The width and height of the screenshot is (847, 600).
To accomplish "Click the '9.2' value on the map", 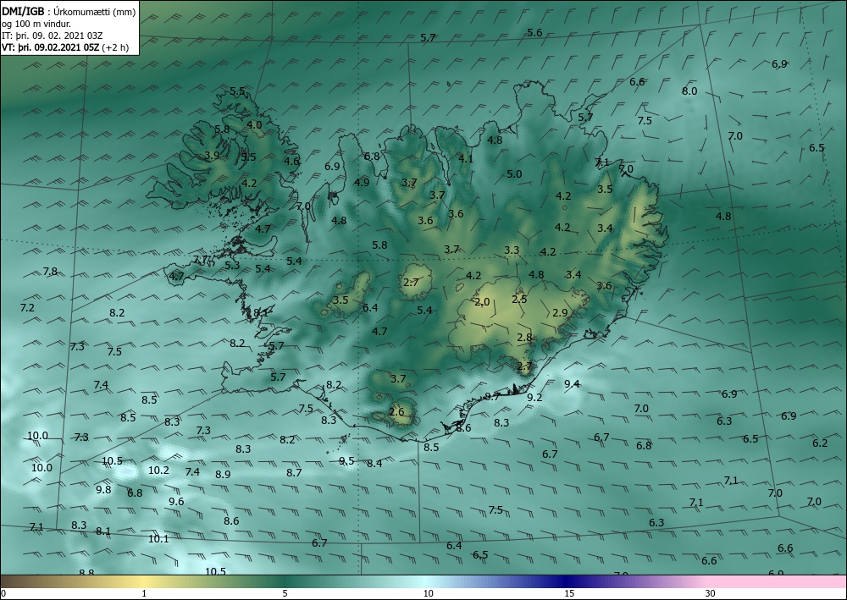I will point(534,397).
